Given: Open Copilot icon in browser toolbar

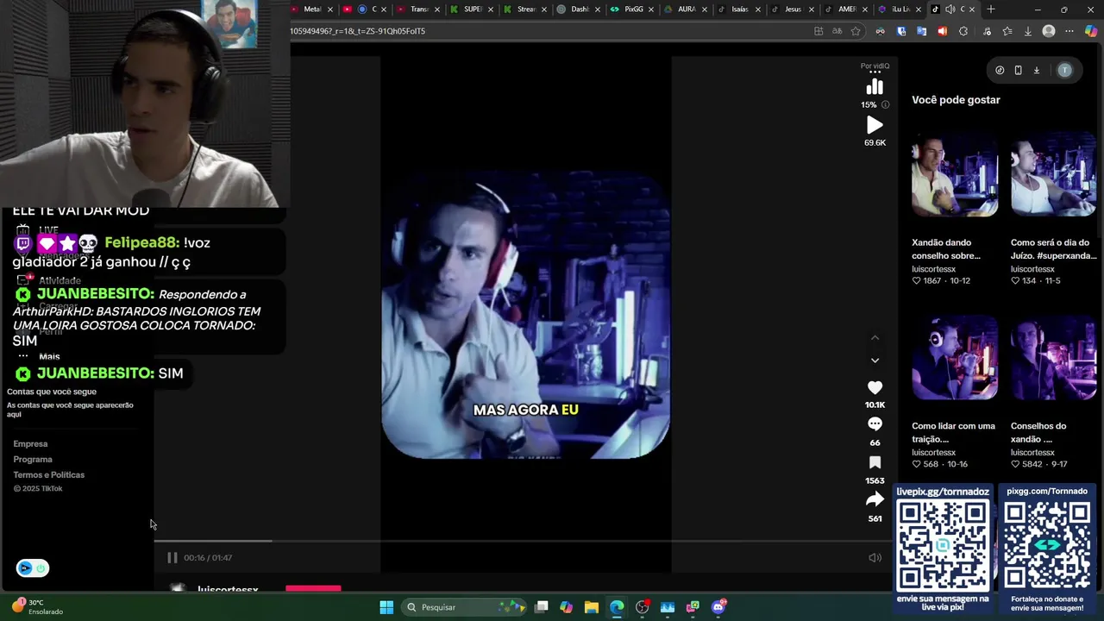Looking at the screenshot, I should point(1091,31).
